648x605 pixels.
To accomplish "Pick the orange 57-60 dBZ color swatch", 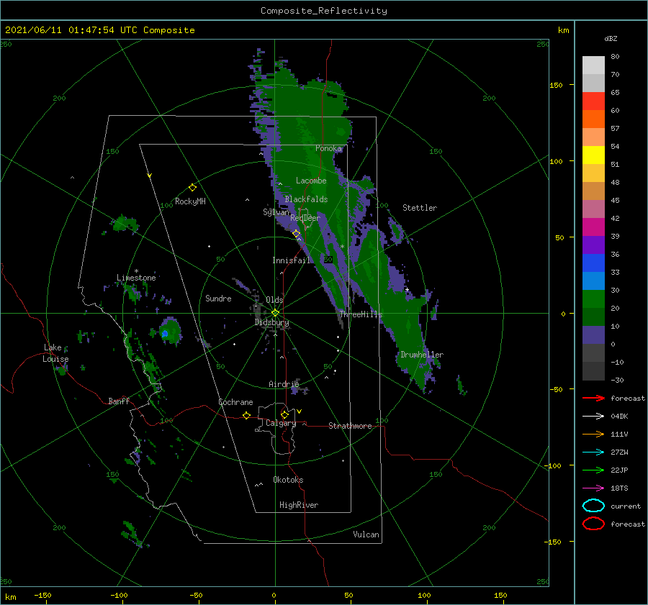I will (x=593, y=119).
